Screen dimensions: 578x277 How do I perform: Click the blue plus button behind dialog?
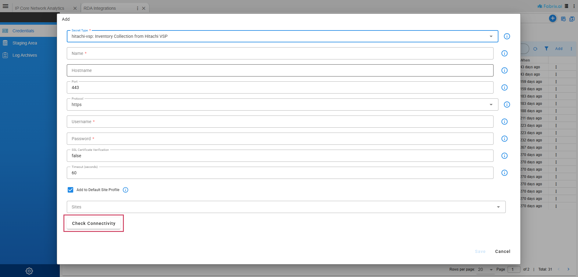click(552, 18)
